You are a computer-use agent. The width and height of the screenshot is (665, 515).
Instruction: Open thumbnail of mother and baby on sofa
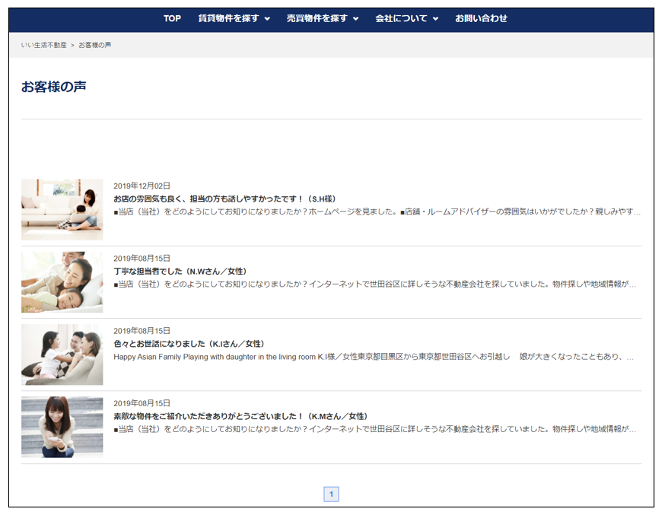[x=62, y=209]
